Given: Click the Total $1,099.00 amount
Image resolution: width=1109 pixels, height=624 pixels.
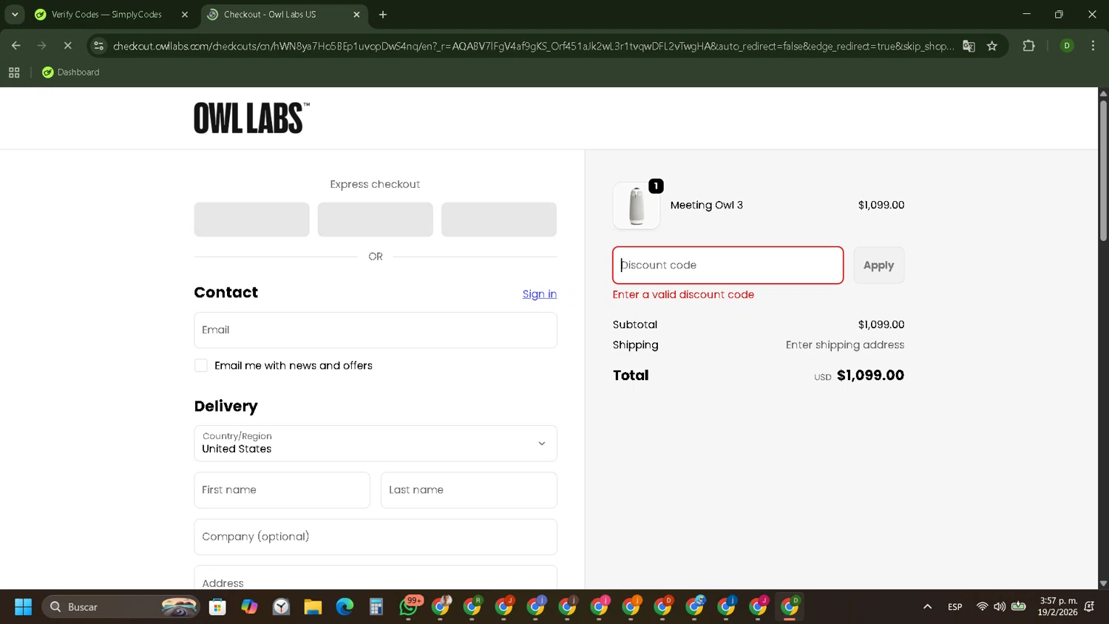Looking at the screenshot, I should [870, 376].
